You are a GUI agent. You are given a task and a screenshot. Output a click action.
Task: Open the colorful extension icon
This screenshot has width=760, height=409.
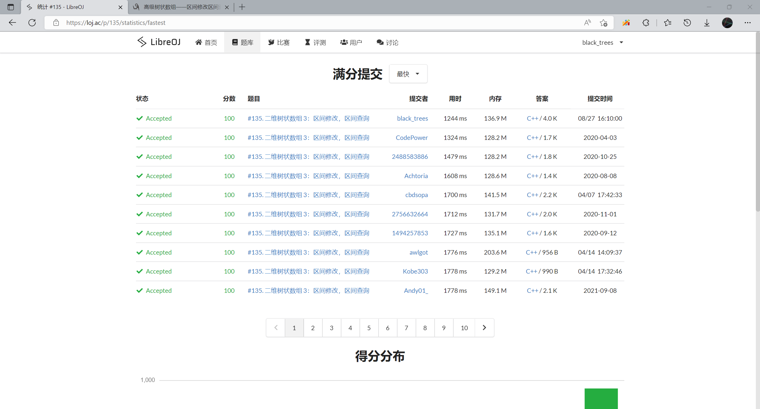626,23
